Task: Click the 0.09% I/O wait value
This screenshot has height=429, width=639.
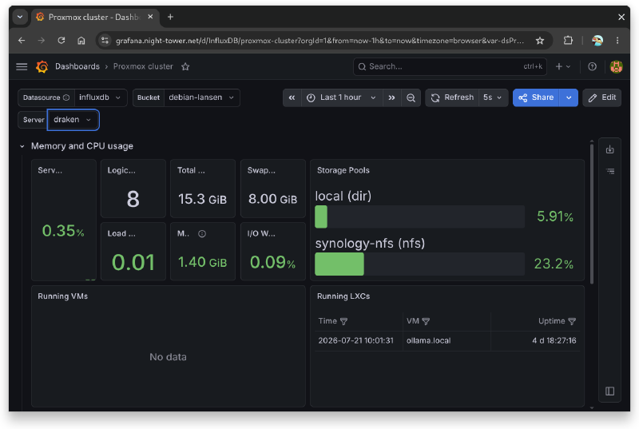Action: (272, 262)
